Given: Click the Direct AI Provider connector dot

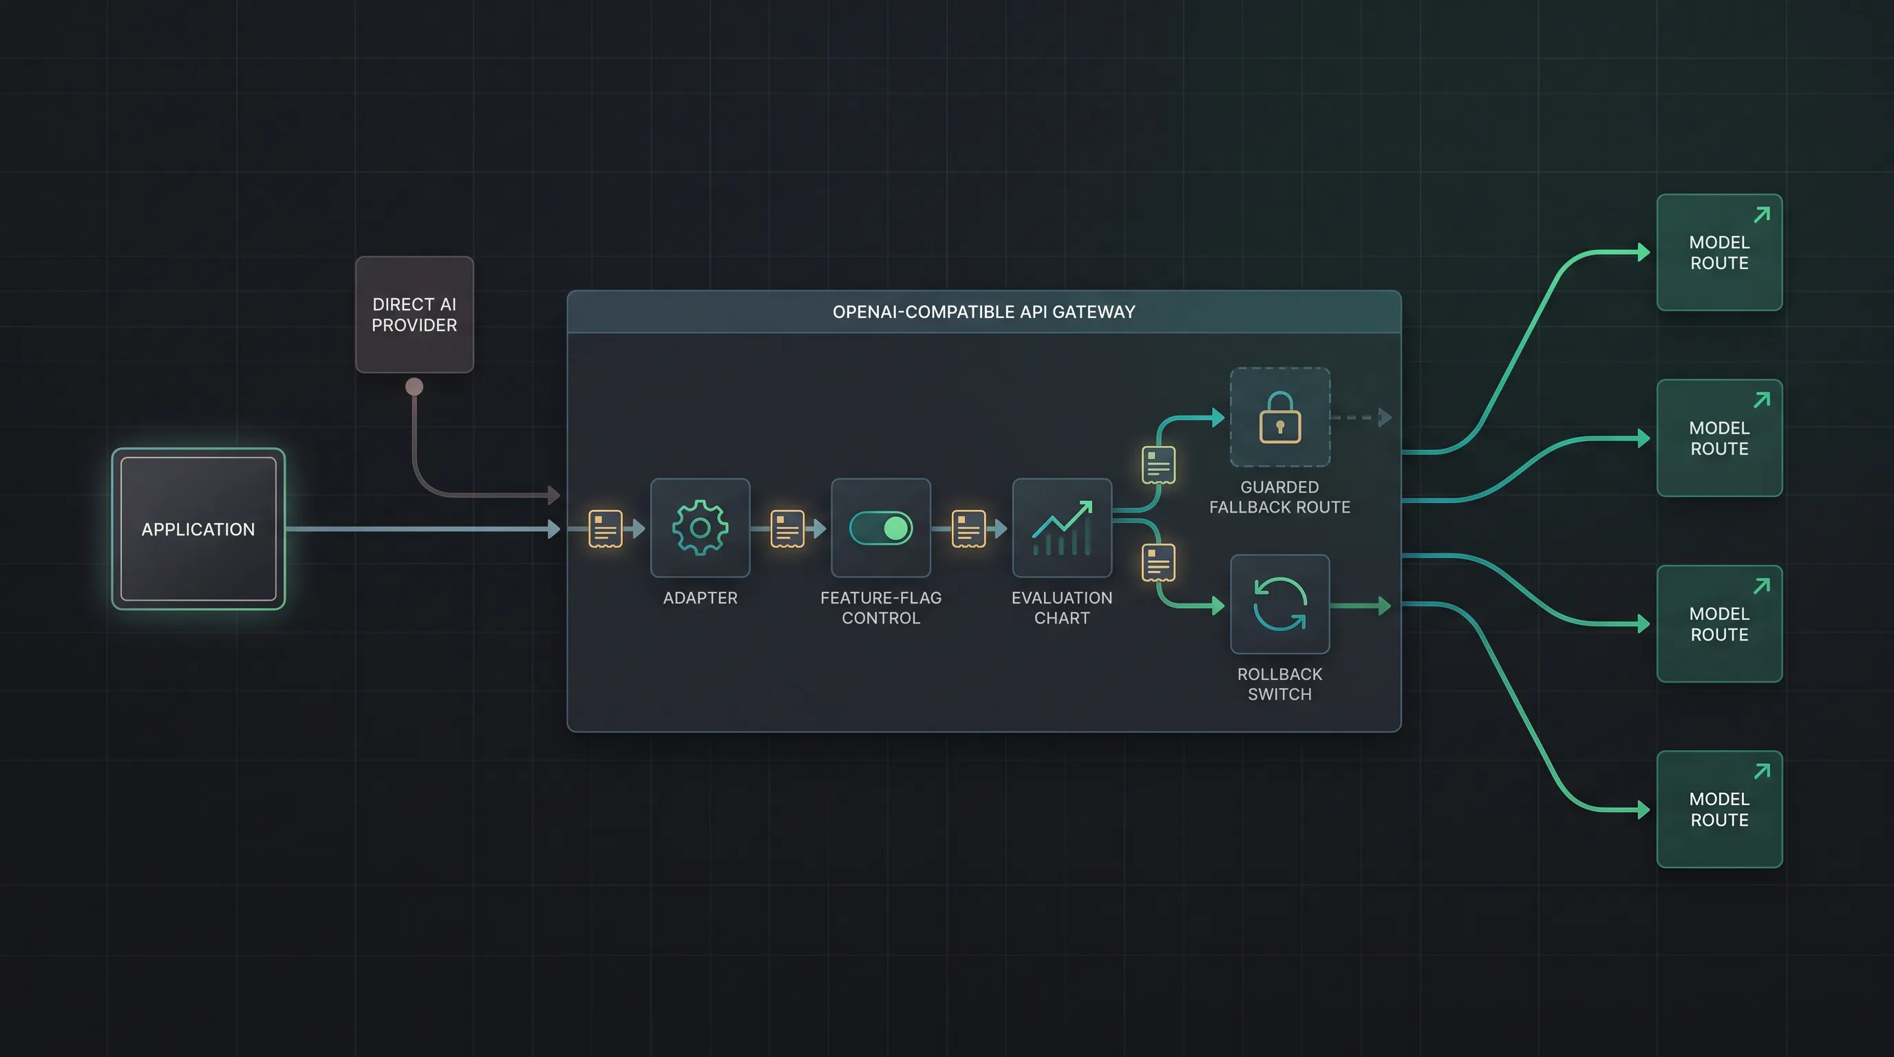Looking at the screenshot, I should point(415,387).
